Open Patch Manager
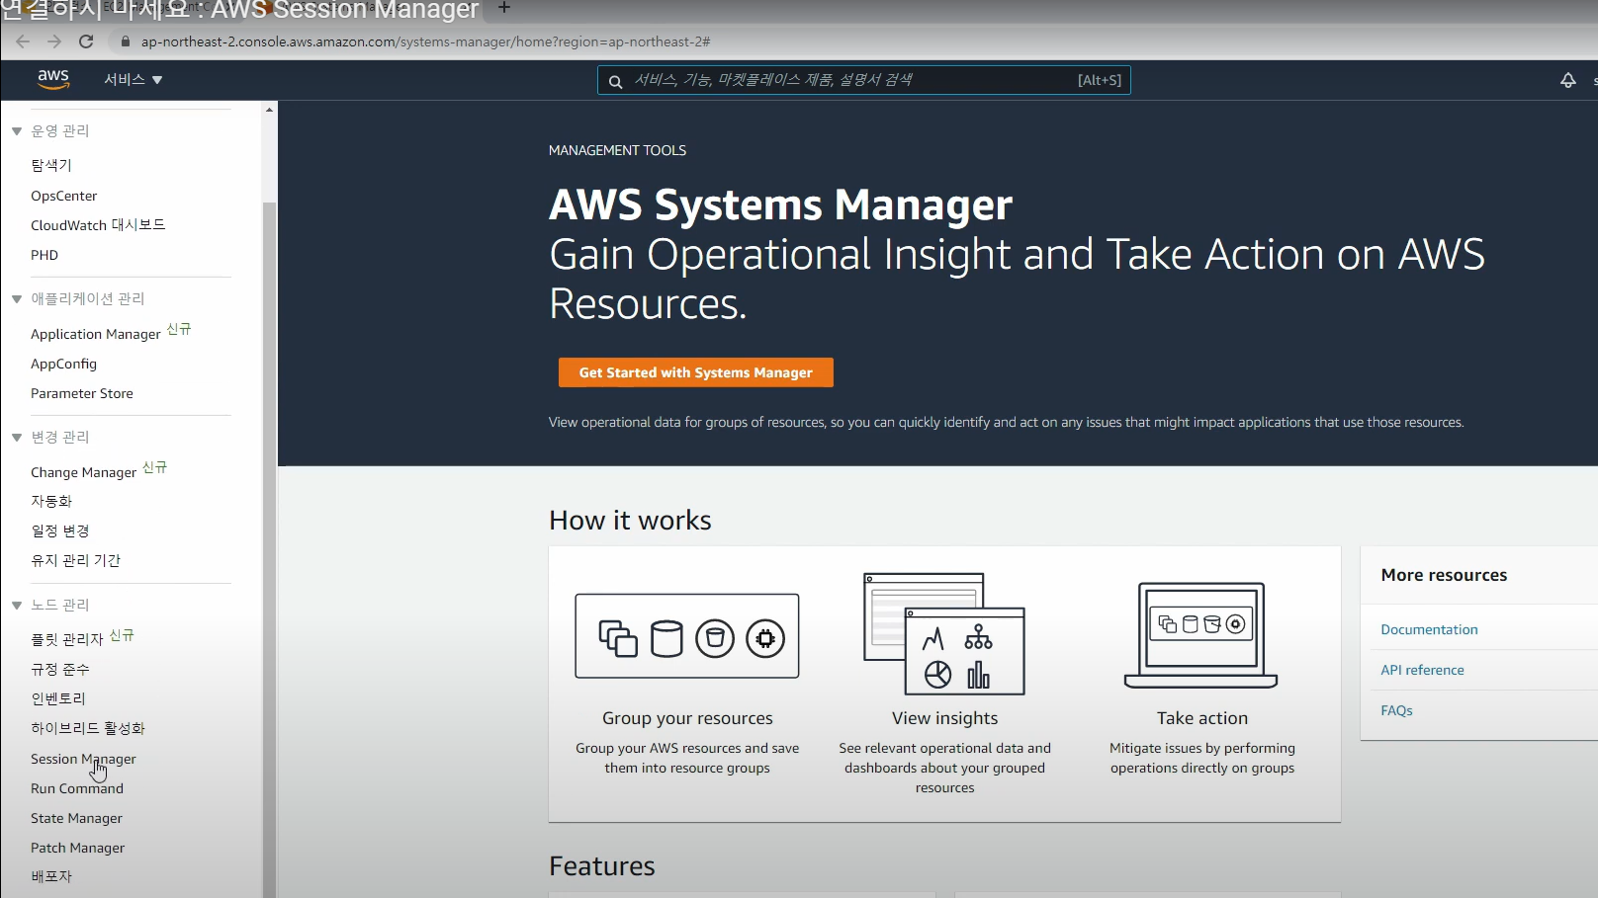 (x=77, y=848)
